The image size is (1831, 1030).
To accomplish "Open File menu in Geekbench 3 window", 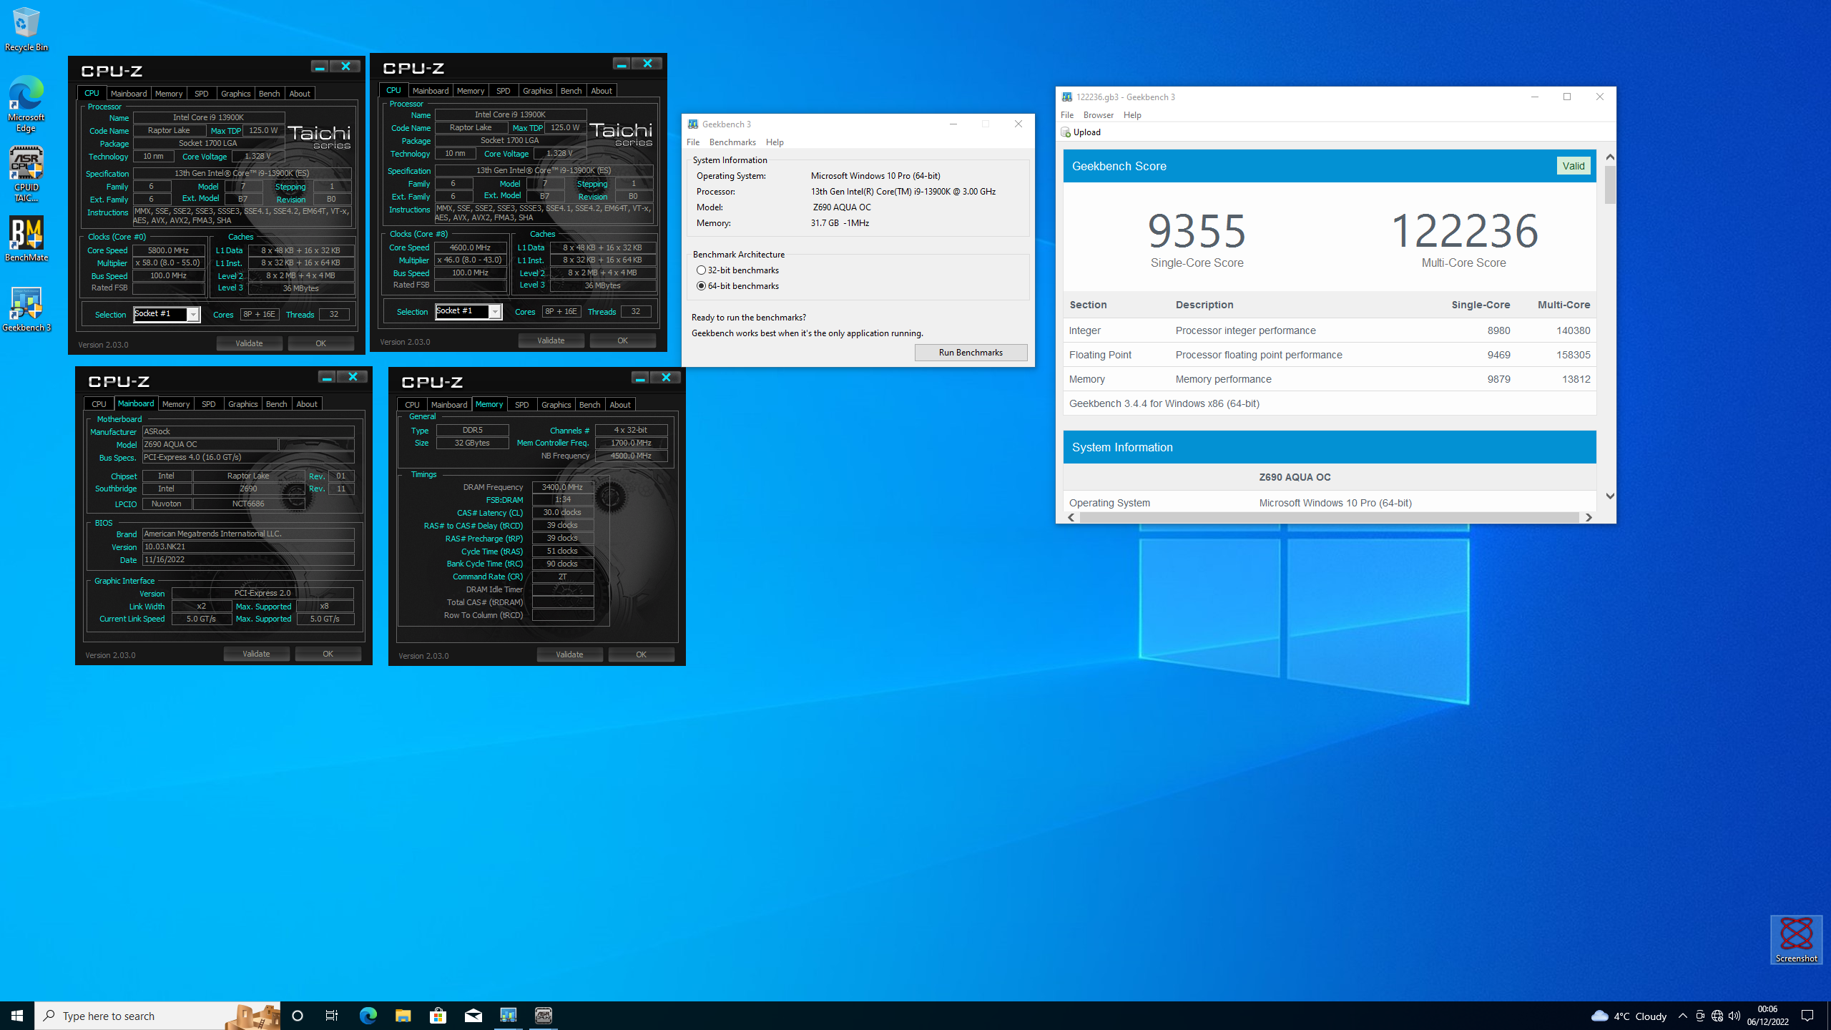I will pos(693,142).
